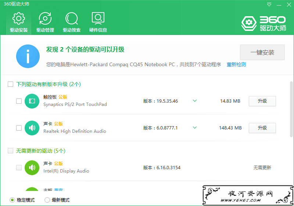Select the 最新模式 radio button
The width and height of the screenshot is (294, 206).
pyautogui.click(x=47, y=200)
